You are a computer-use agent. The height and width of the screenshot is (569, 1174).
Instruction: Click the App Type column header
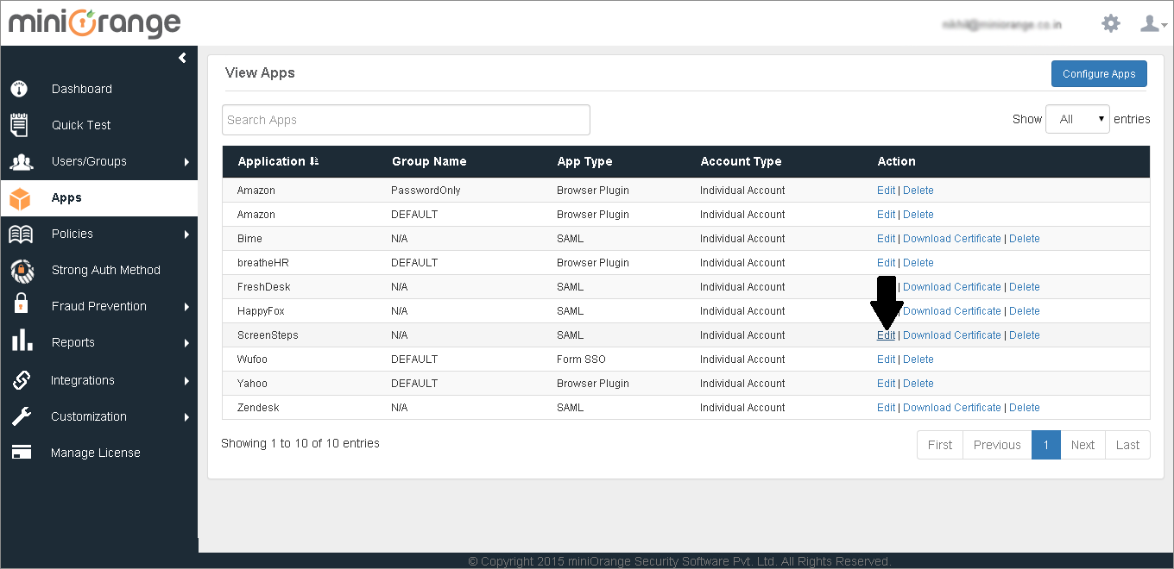[584, 161]
